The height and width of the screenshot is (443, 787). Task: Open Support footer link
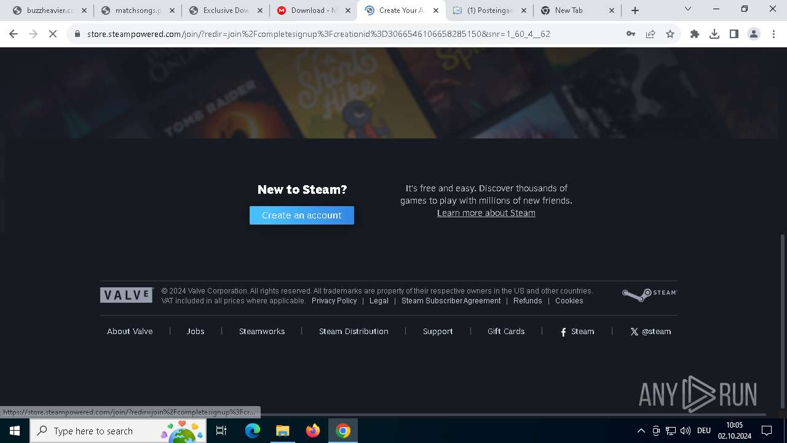click(x=438, y=331)
